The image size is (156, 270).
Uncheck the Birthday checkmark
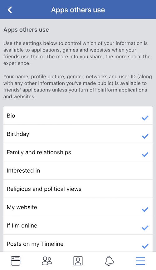click(x=145, y=136)
